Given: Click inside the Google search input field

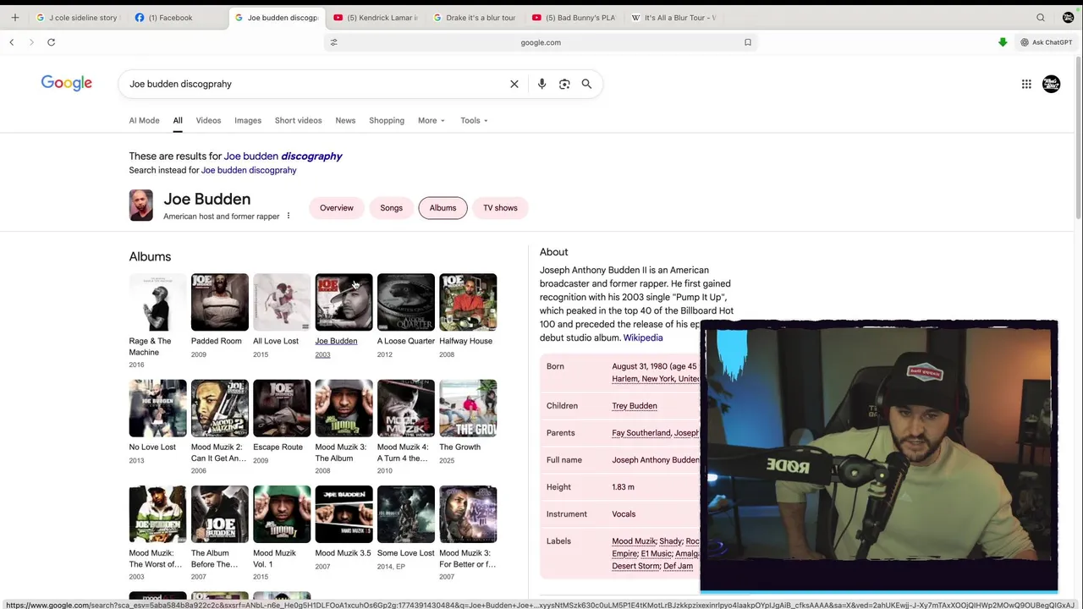Looking at the screenshot, I should click(313, 84).
